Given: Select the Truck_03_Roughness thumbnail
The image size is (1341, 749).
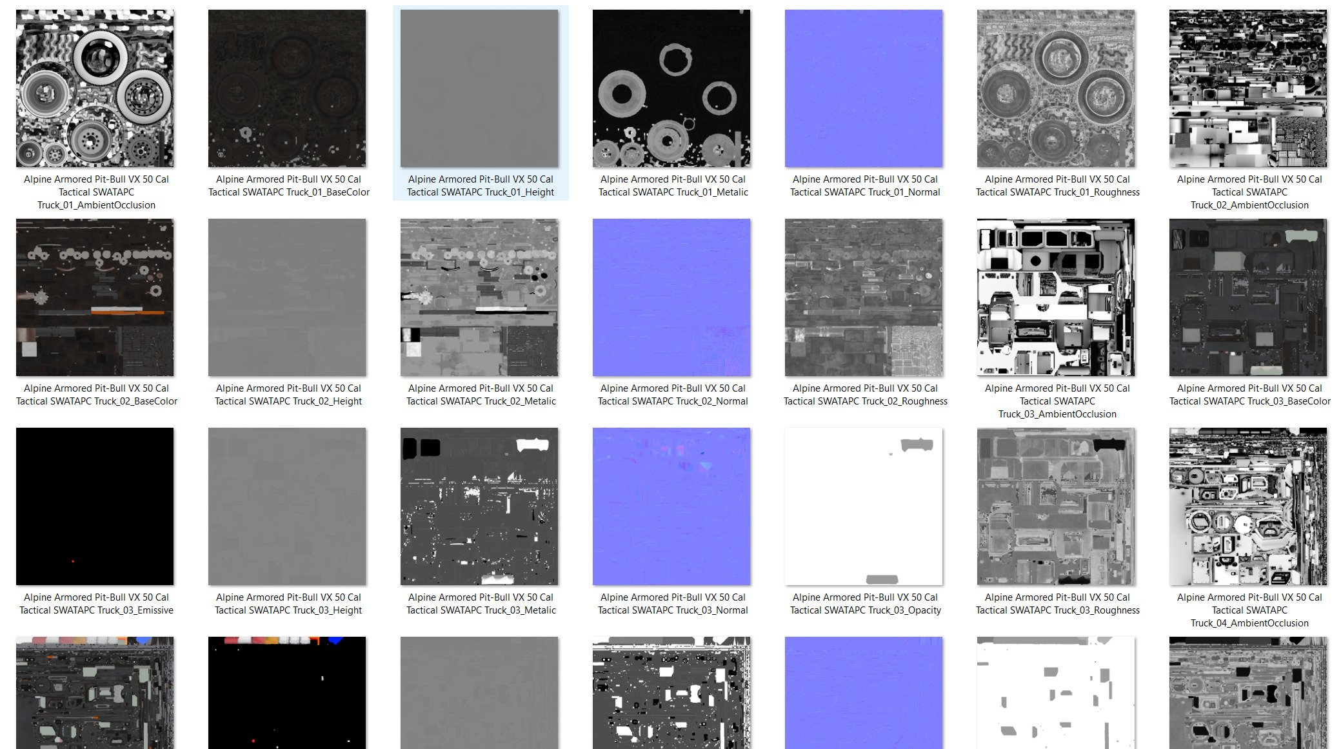Looking at the screenshot, I should [x=1056, y=506].
